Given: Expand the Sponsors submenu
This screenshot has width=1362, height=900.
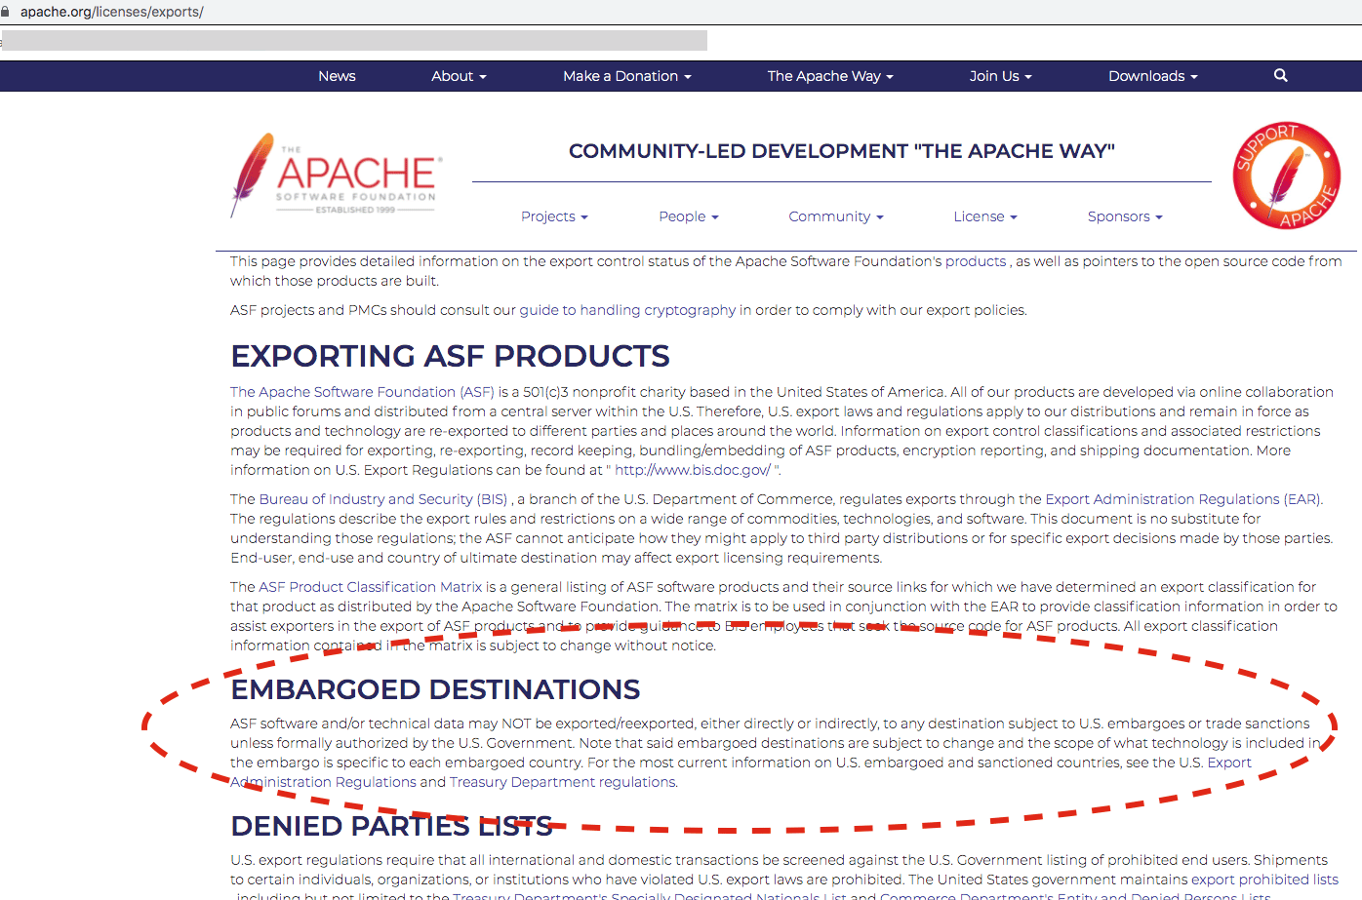Looking at the screenshot, I should point(1125,216).
